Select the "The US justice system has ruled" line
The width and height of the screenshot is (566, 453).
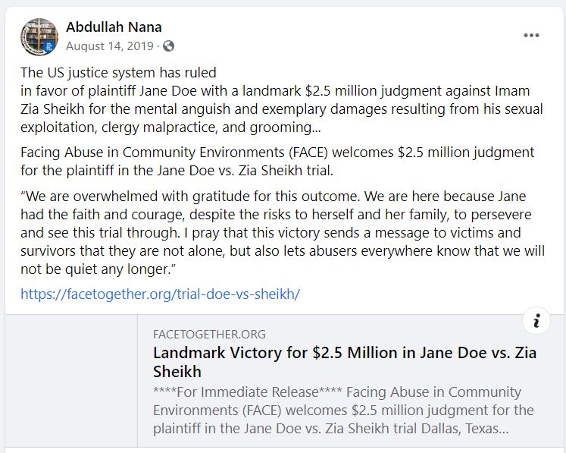(x=118, y=73)
